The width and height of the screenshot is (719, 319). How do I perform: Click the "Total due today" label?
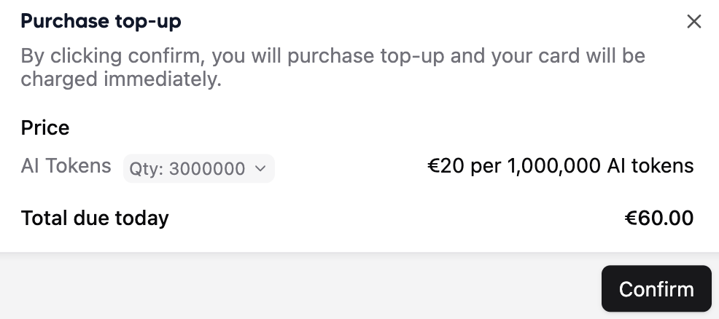(95, 218)
